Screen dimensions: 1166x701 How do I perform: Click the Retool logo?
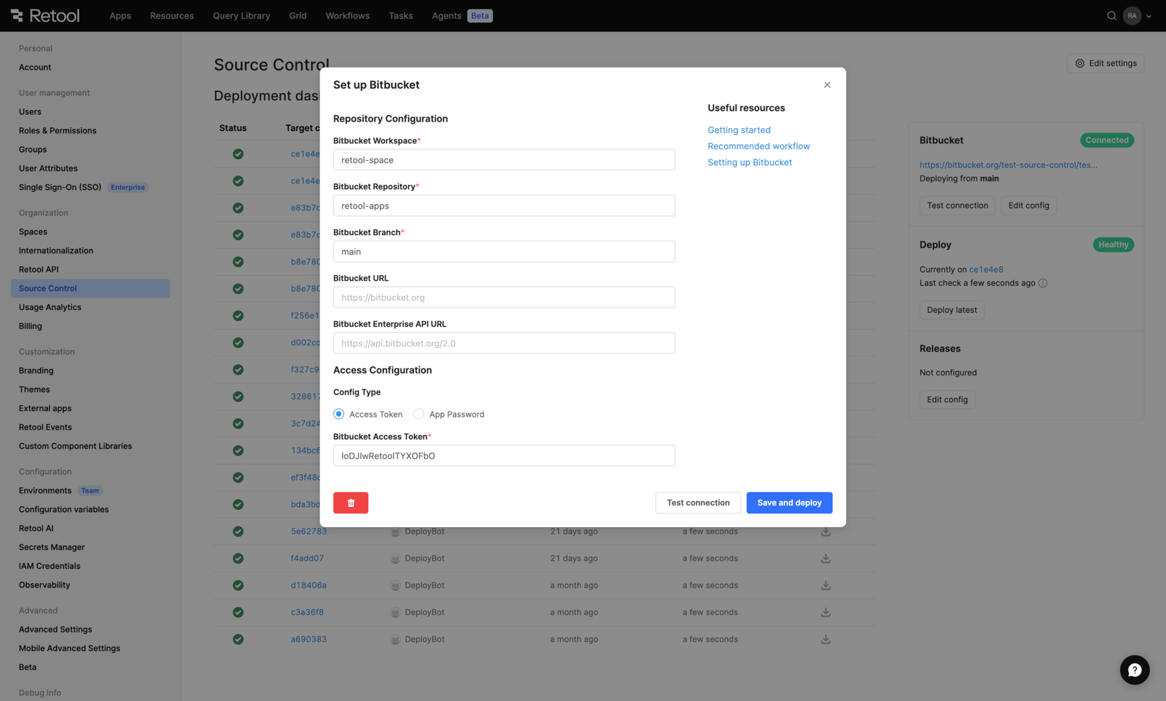pyautogui.click(x=45, y=16)
